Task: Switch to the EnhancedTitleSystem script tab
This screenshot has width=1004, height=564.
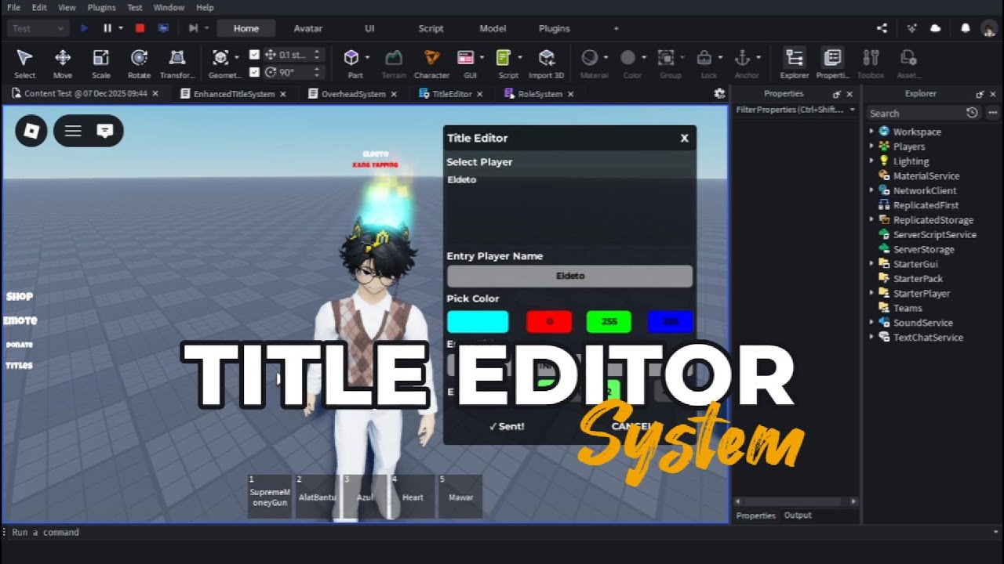Action: point(234,93)
